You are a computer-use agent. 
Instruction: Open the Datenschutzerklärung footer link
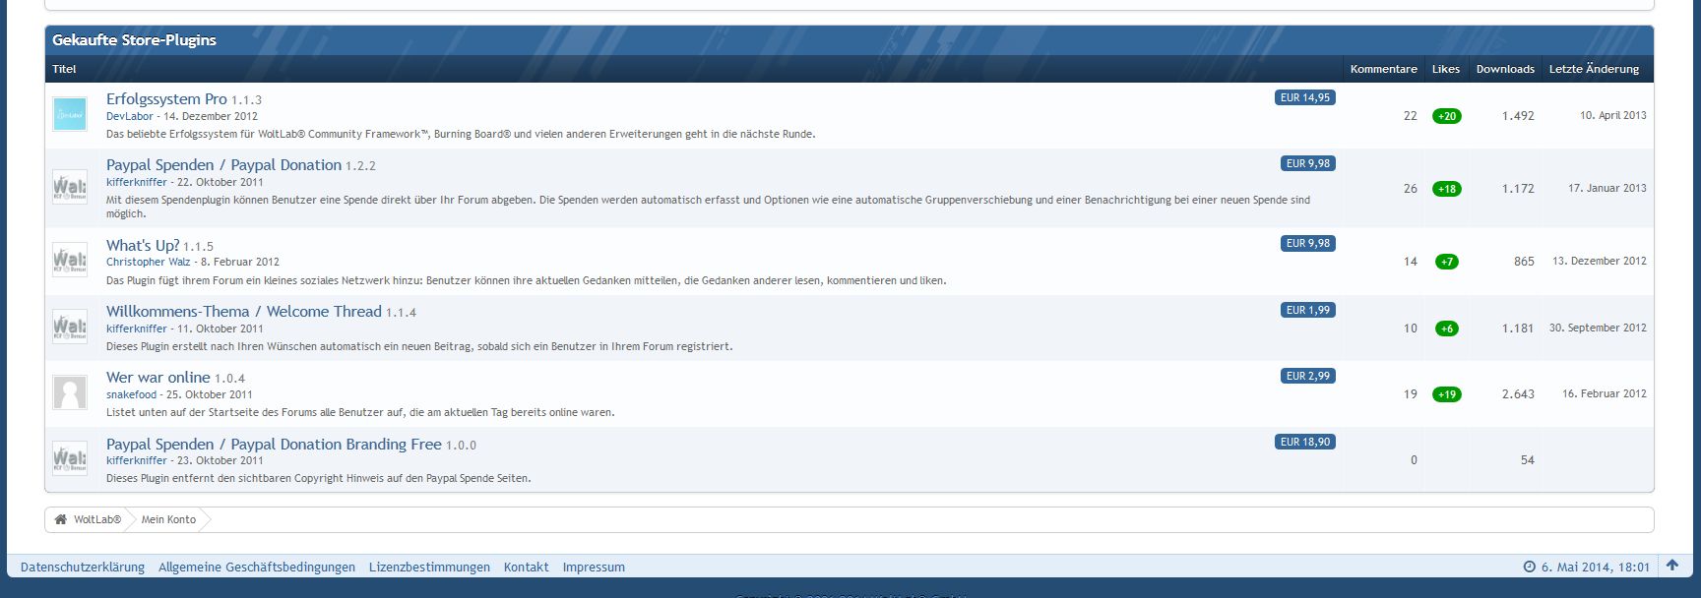click(x=83, y=568)
